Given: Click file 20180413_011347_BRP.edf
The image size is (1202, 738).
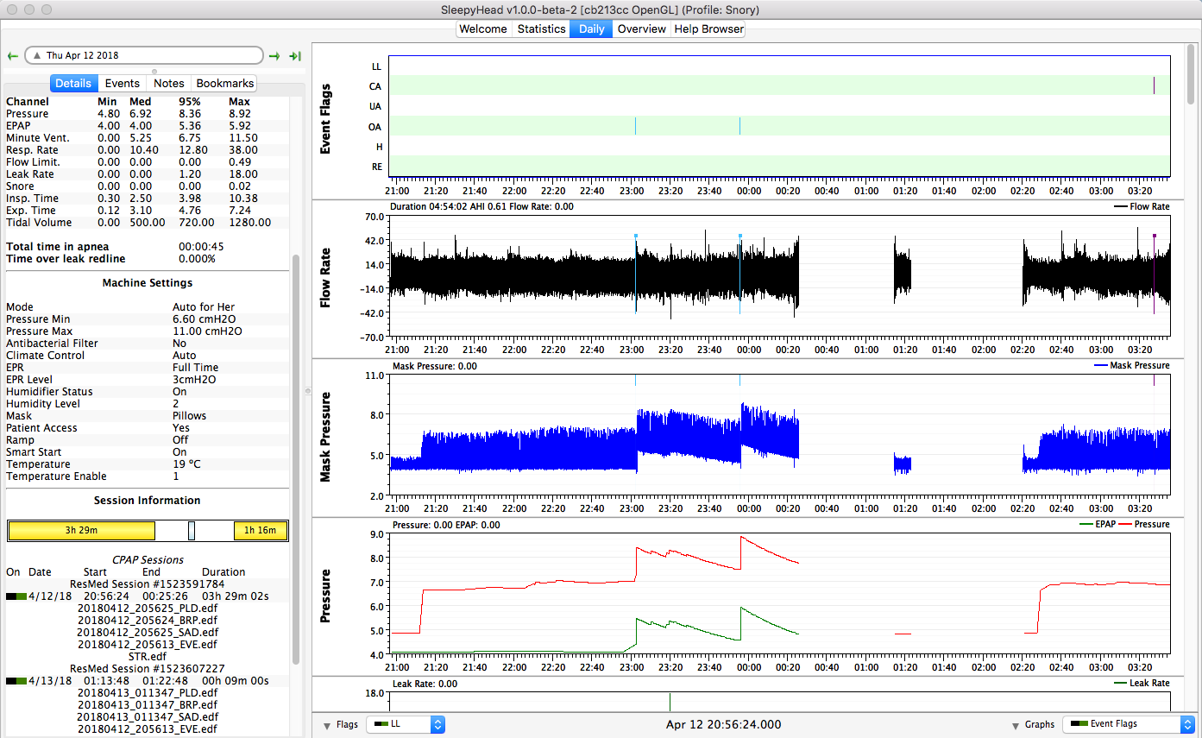Looking at the screenshot, I should [x=147, y=705].
